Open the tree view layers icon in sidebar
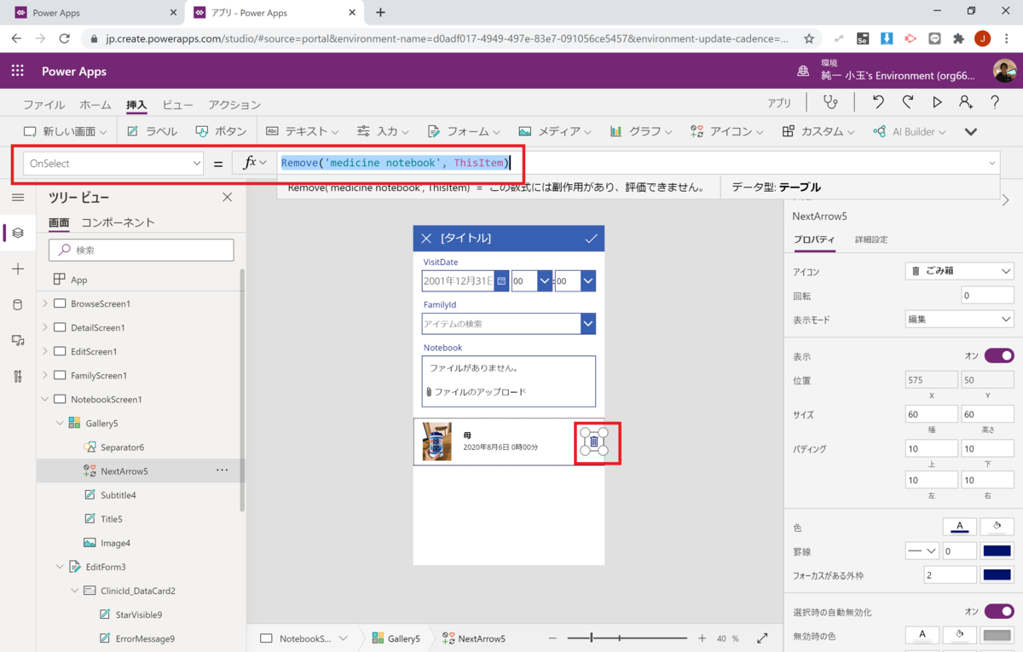The image size is (1023, 652). [18, 233]
